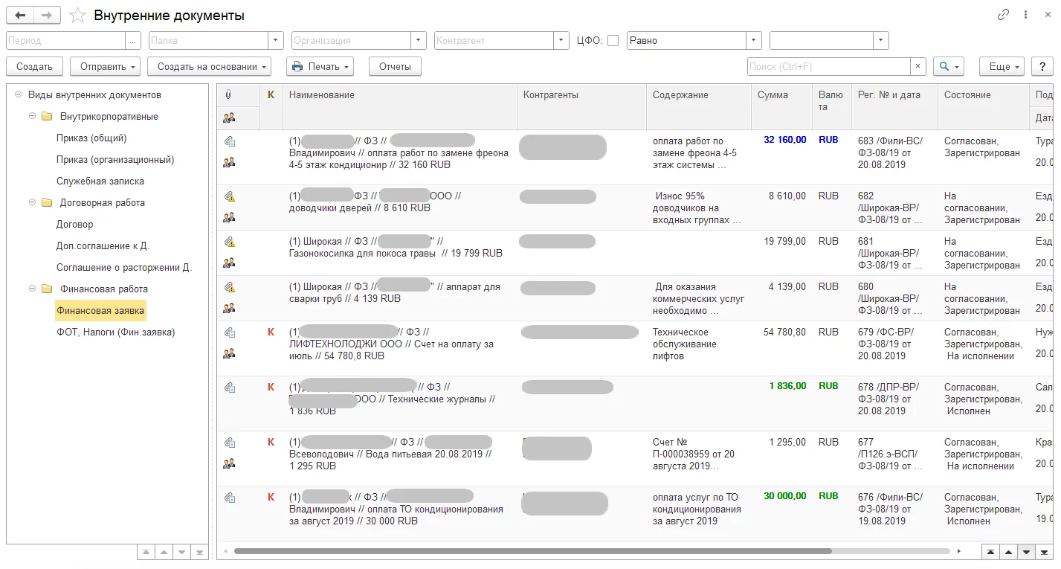
Task: Open the Отправить menu
Action: pyautogui.click(x=105, y=66)
